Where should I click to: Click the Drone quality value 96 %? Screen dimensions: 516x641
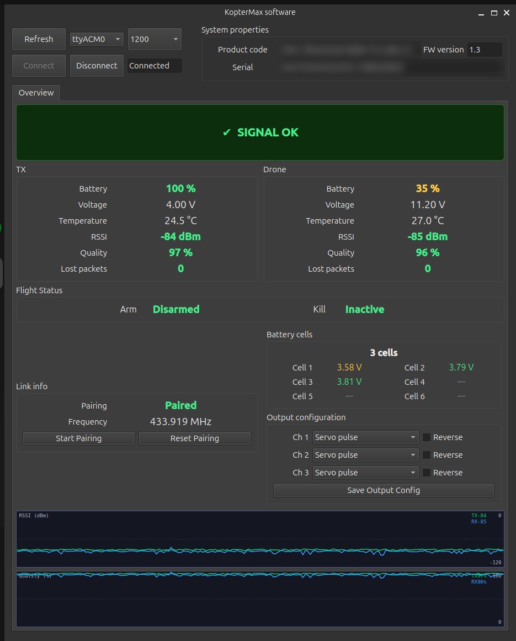pos(428,253)
